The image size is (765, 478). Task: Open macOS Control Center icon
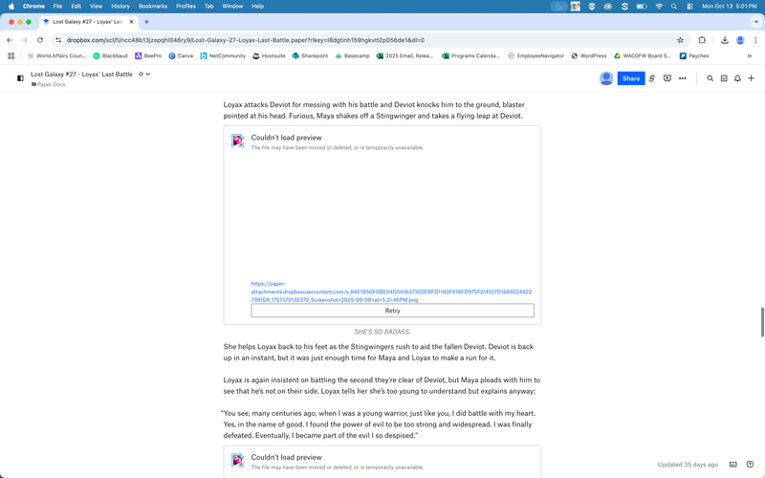point(689,7)
